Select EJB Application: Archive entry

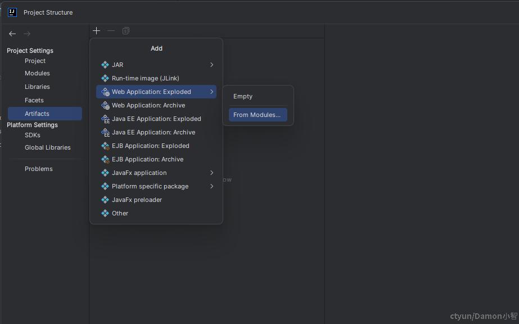(156, 159)
